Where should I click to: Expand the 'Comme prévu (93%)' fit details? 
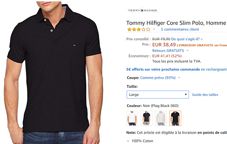click(x=179, y=78)
